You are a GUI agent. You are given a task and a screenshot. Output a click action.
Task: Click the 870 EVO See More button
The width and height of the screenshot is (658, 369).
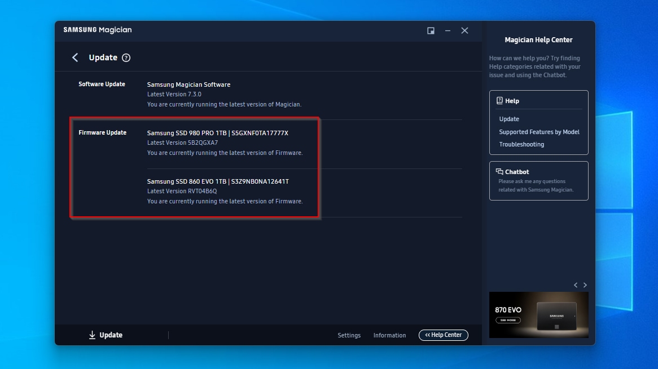click(x=508, y=321)
